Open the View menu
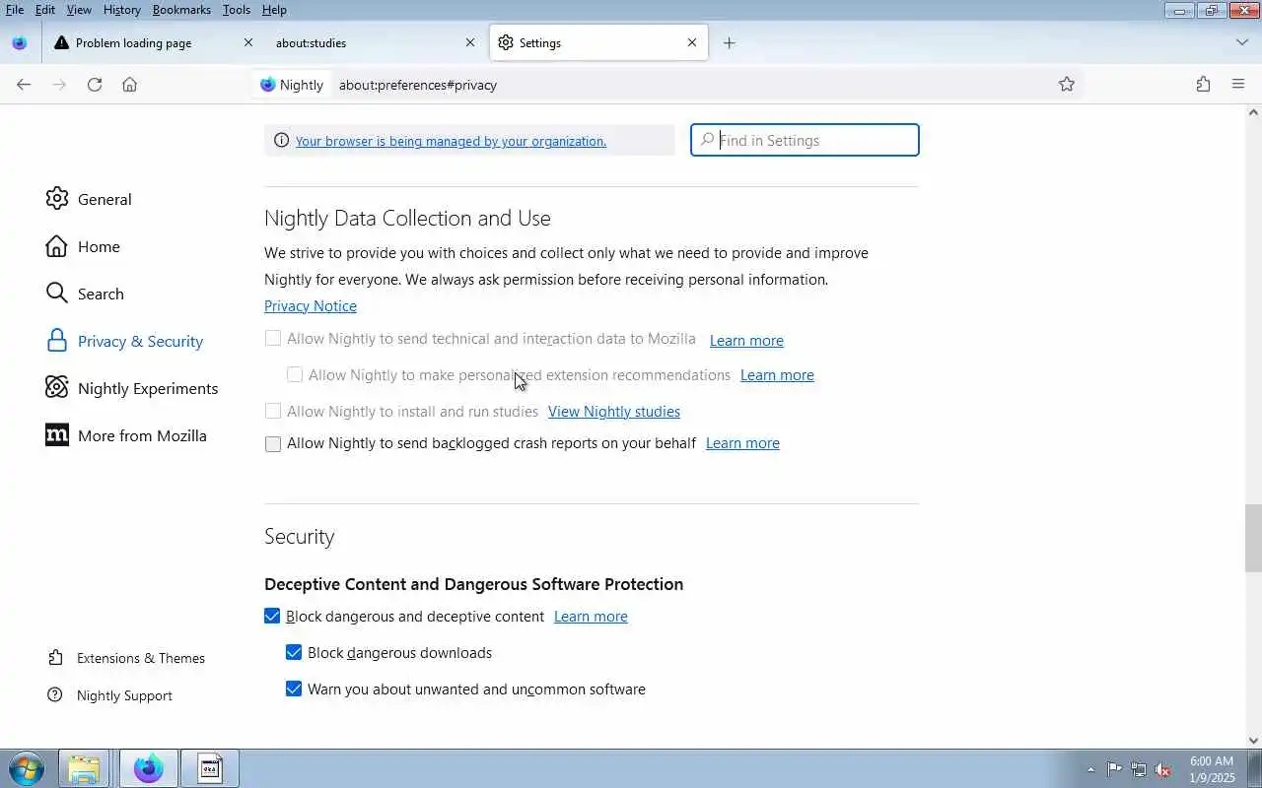The image size is (1262, 788). coord(79,10)
